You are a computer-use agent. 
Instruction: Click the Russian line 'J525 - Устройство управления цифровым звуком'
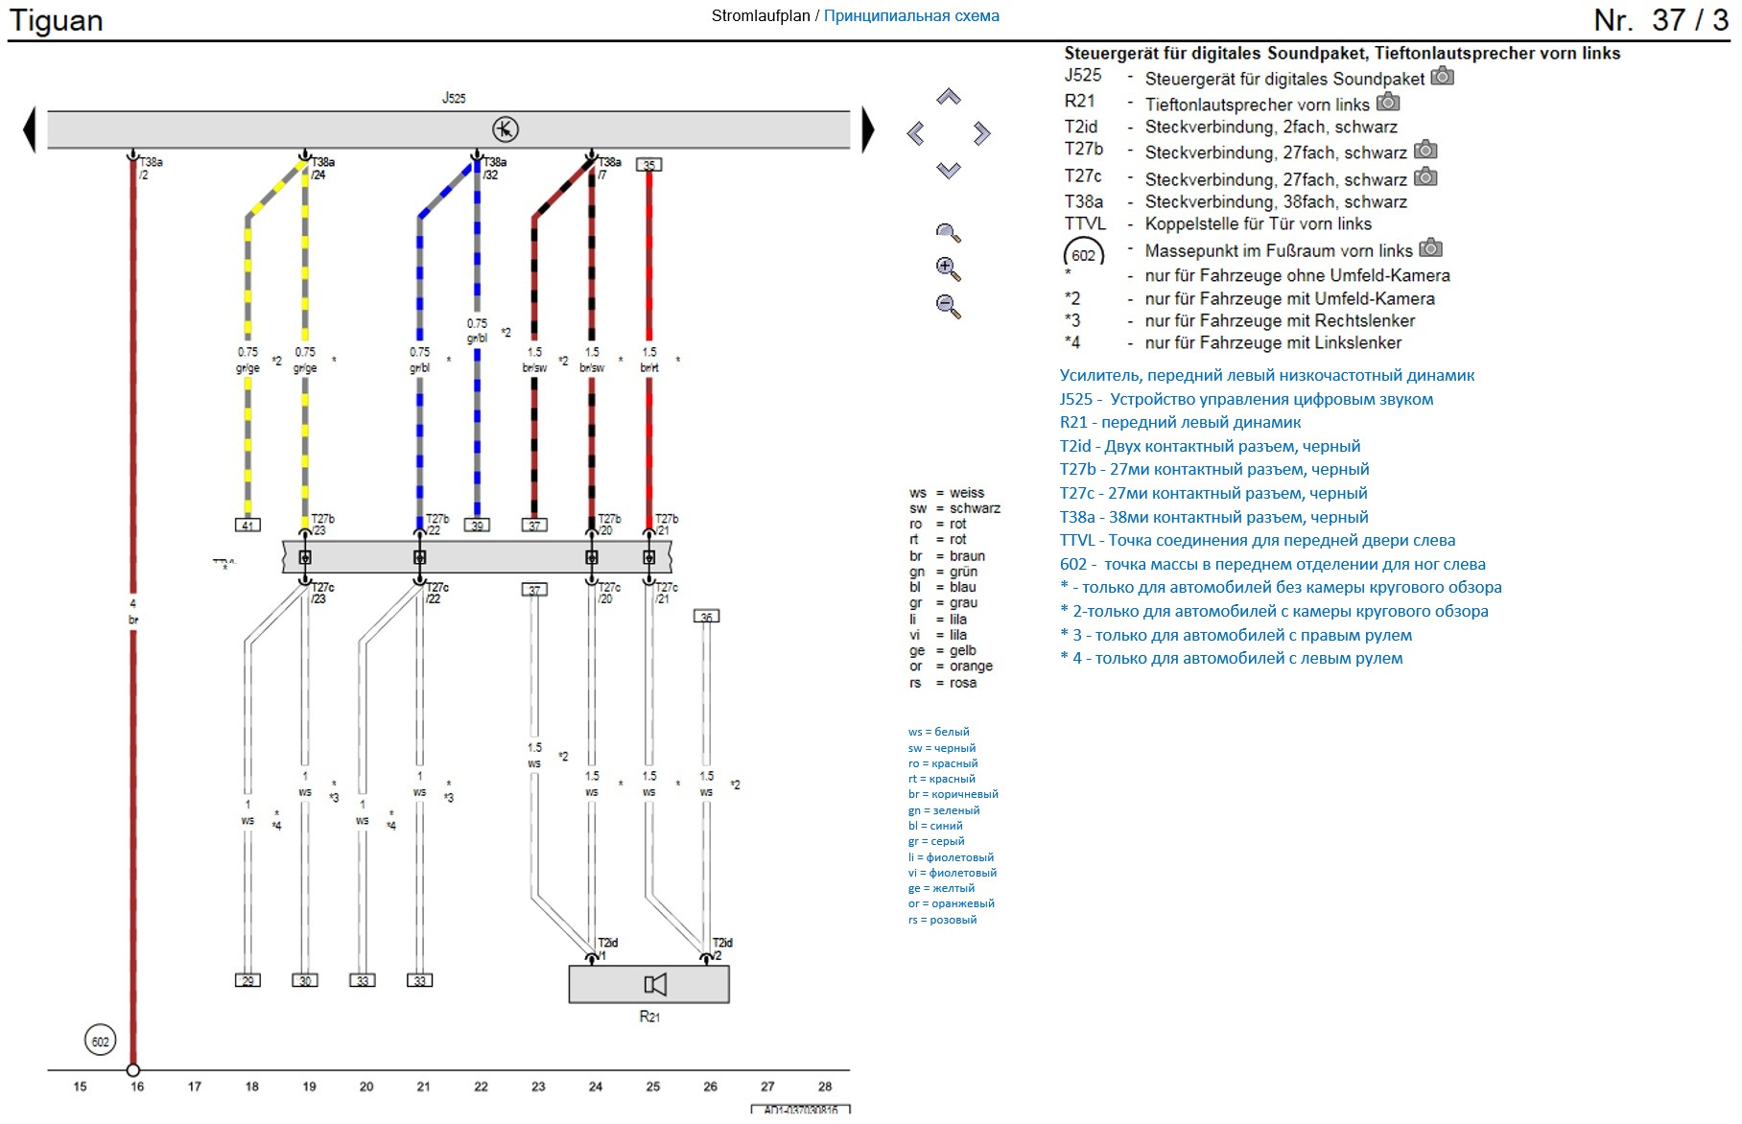(x=1246, y=399)
